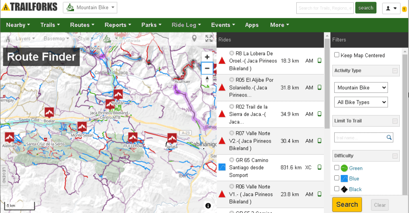
Task: Open the Events menu
Action: (x=223, y=25)
